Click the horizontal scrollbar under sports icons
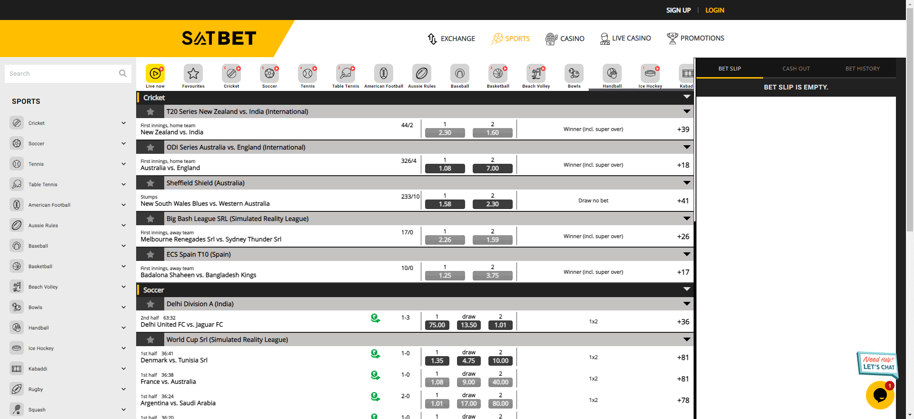This screenshot has width=914, height=419. pos(641,90)
